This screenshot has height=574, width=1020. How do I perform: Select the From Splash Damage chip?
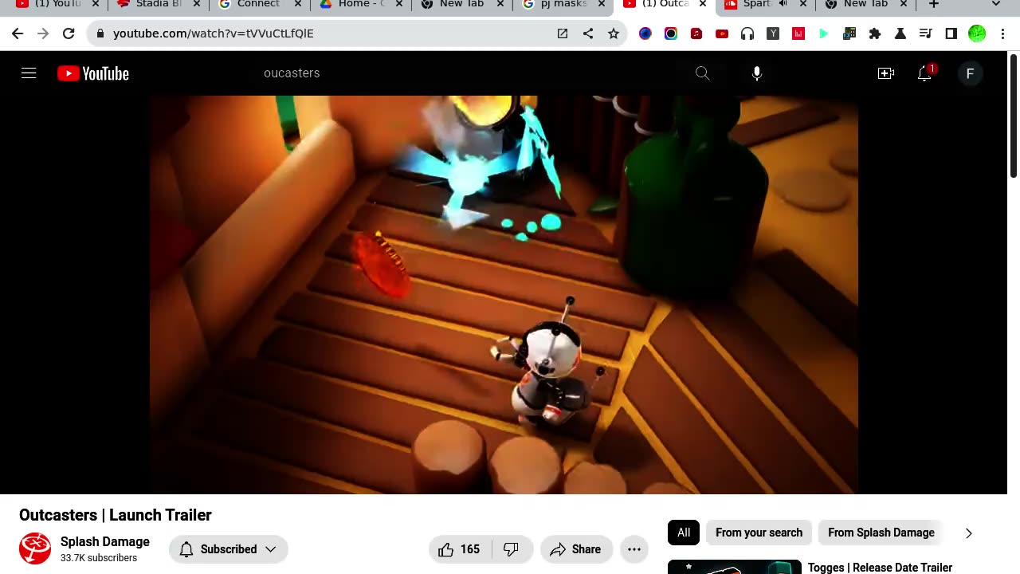pos(881,533)
